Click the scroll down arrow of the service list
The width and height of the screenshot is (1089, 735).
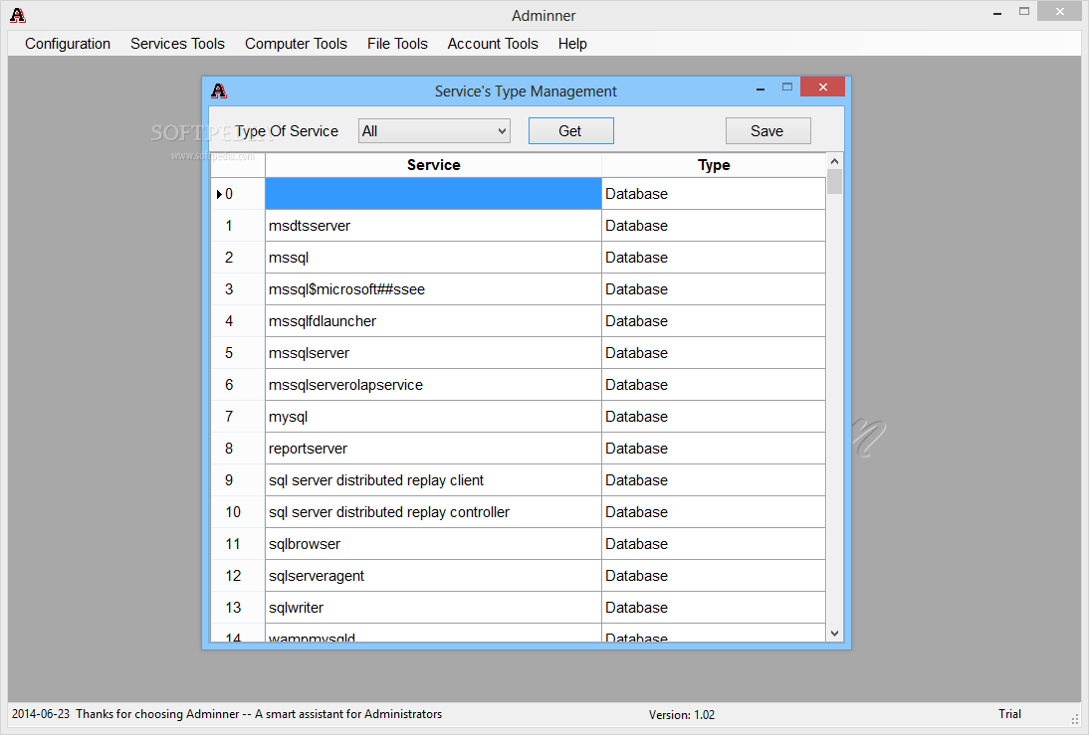[835, 633]
